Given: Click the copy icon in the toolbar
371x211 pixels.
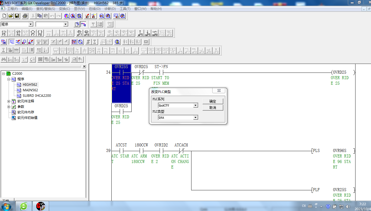Looking at the screenshot, I should pyautogui.click(x=40, y=16).
